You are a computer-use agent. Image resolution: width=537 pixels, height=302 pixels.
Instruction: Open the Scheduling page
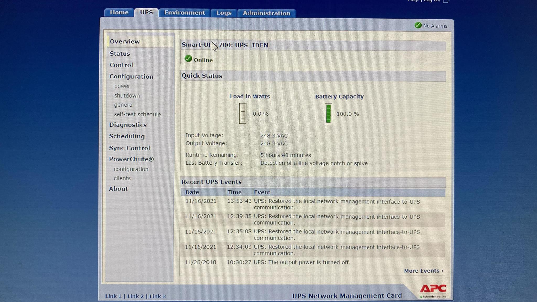point(127,136)
